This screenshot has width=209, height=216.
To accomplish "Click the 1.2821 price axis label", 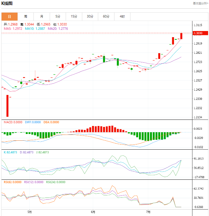I will point(198,53).
